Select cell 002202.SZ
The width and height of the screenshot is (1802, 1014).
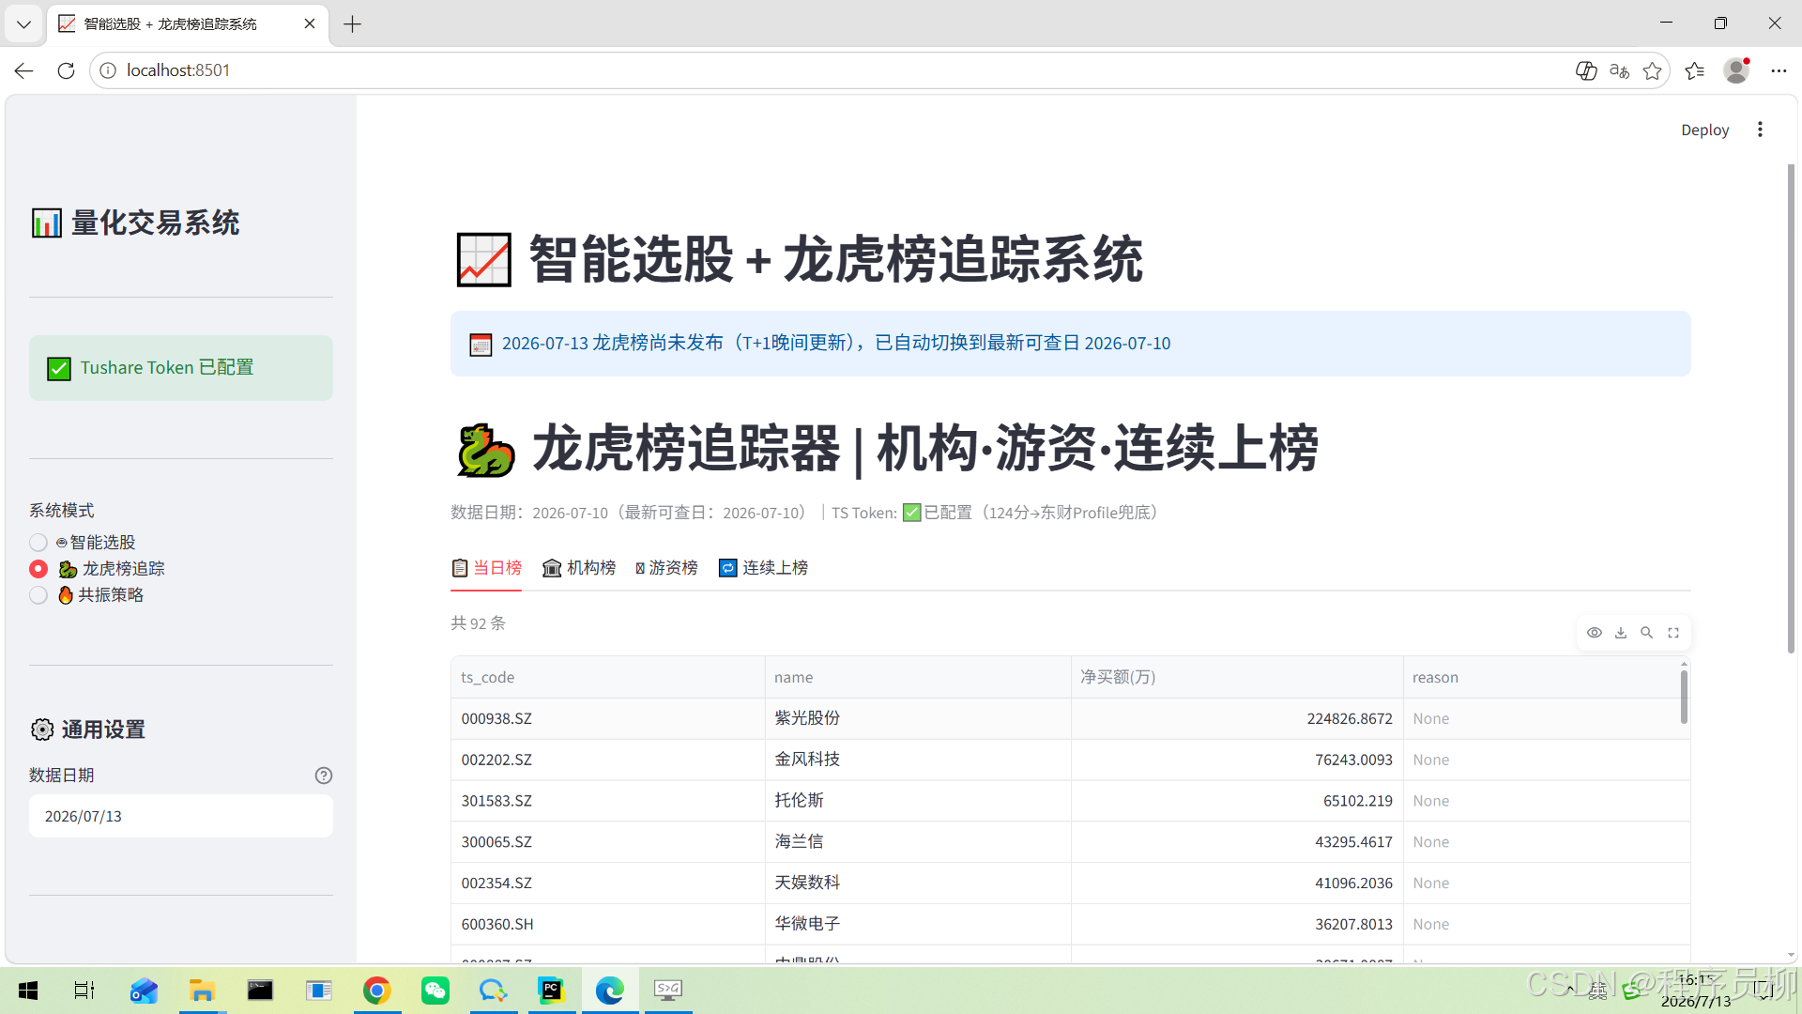pos(608,760)
